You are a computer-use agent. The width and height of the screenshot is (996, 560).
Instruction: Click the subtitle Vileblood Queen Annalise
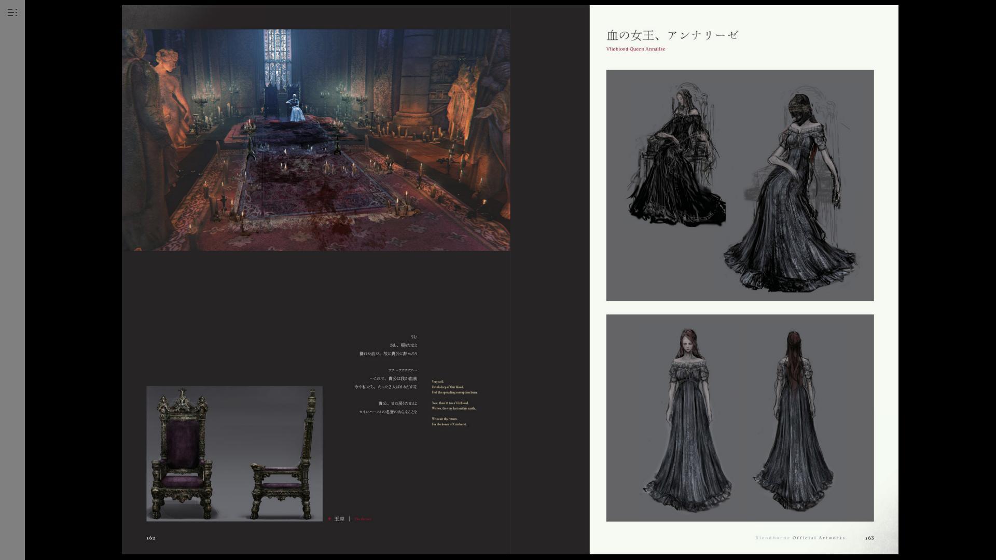pyautogui.click(x=635, y=49)
